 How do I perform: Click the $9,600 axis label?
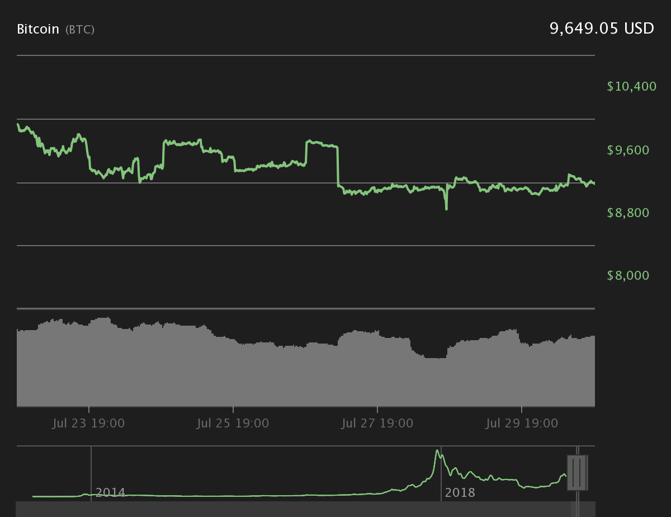click(x=629, y=150)
